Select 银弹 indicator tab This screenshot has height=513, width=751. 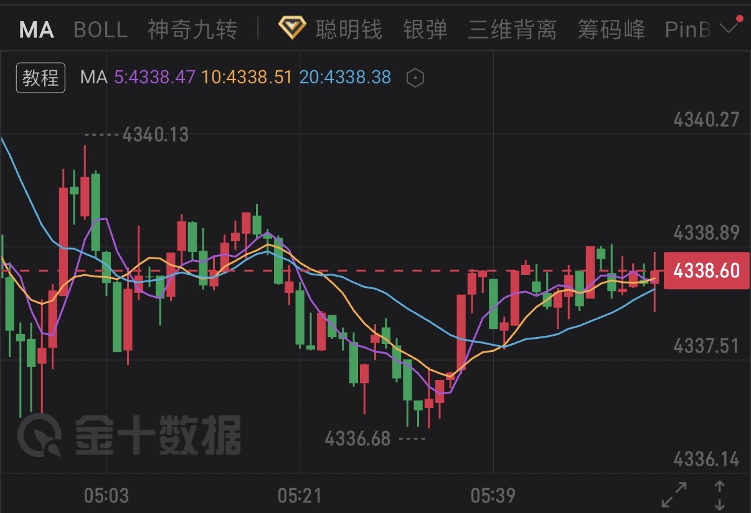coord(425,29)
